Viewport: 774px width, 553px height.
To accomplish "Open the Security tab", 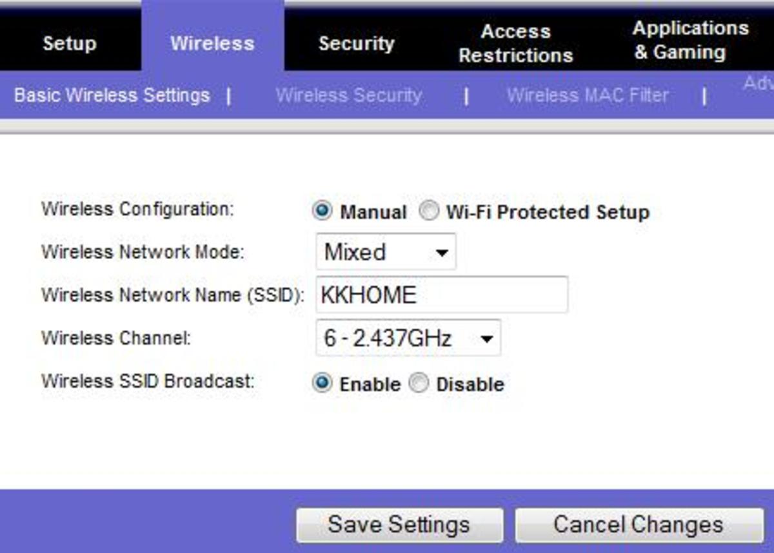I will click(x=356, y=44).
